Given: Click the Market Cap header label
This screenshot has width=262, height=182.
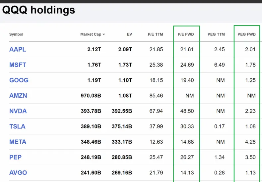Looking at the screenshot, I should (91, 34).
